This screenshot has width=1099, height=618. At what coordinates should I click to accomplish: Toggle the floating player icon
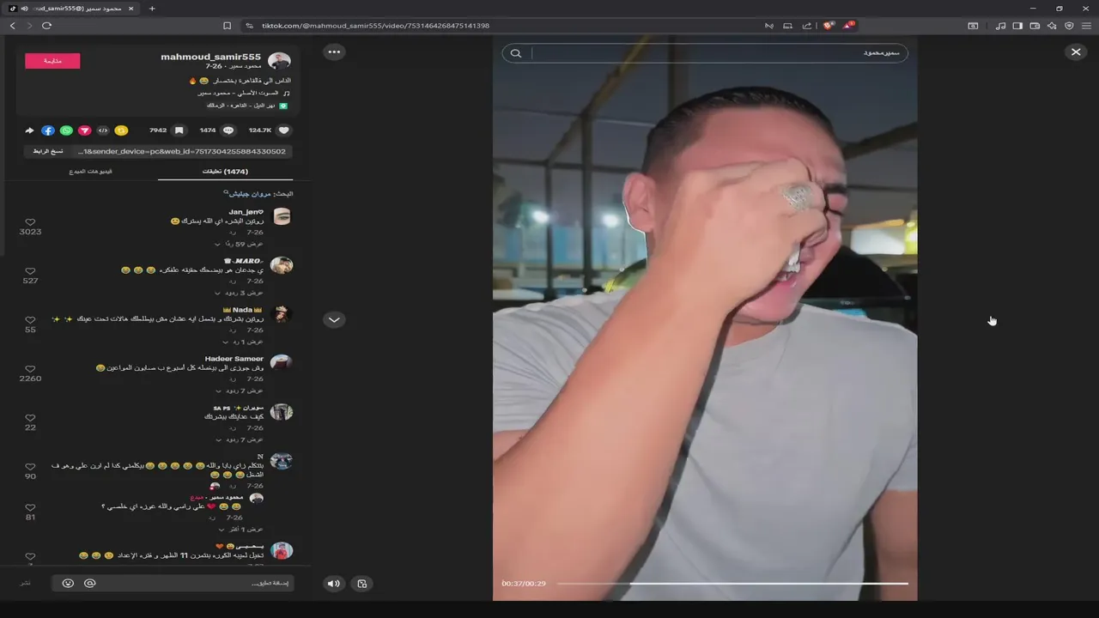(362, 584)
